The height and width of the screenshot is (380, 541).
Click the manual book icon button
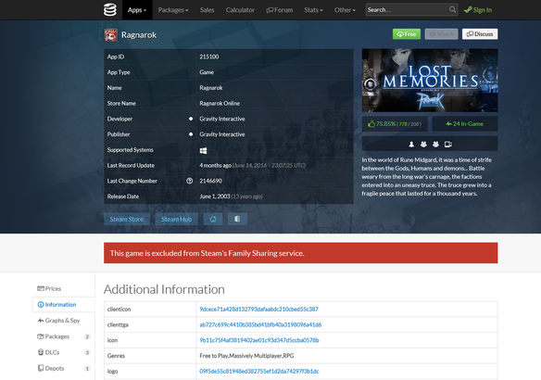(237, 219)
